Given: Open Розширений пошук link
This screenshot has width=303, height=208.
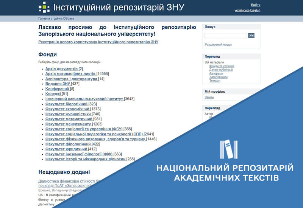Looking at the screenshot, I should coord(218,45).
